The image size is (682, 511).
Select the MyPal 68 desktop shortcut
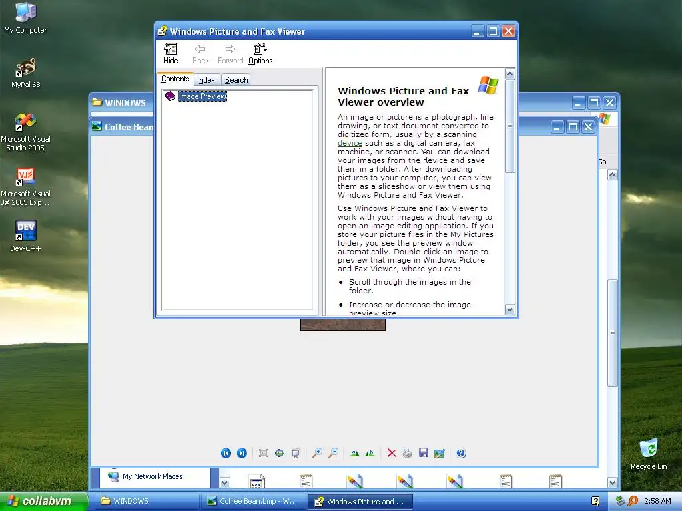click(x=25, y=73)
